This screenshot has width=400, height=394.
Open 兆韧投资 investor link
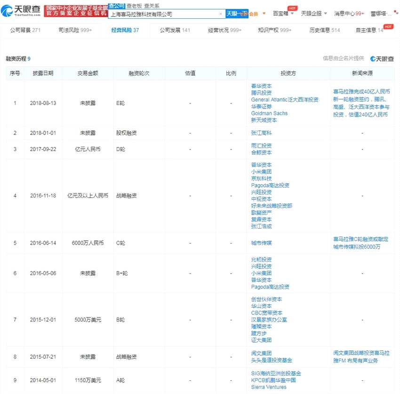(261, 260)
